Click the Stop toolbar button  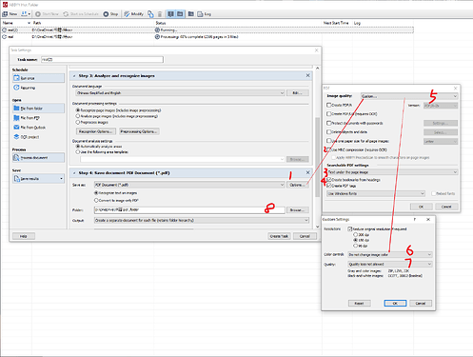(x=110, y=14)
